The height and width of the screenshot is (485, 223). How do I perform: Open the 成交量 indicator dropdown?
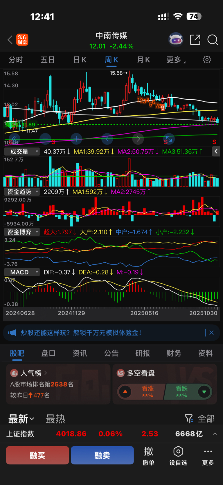tap(22, 152)
